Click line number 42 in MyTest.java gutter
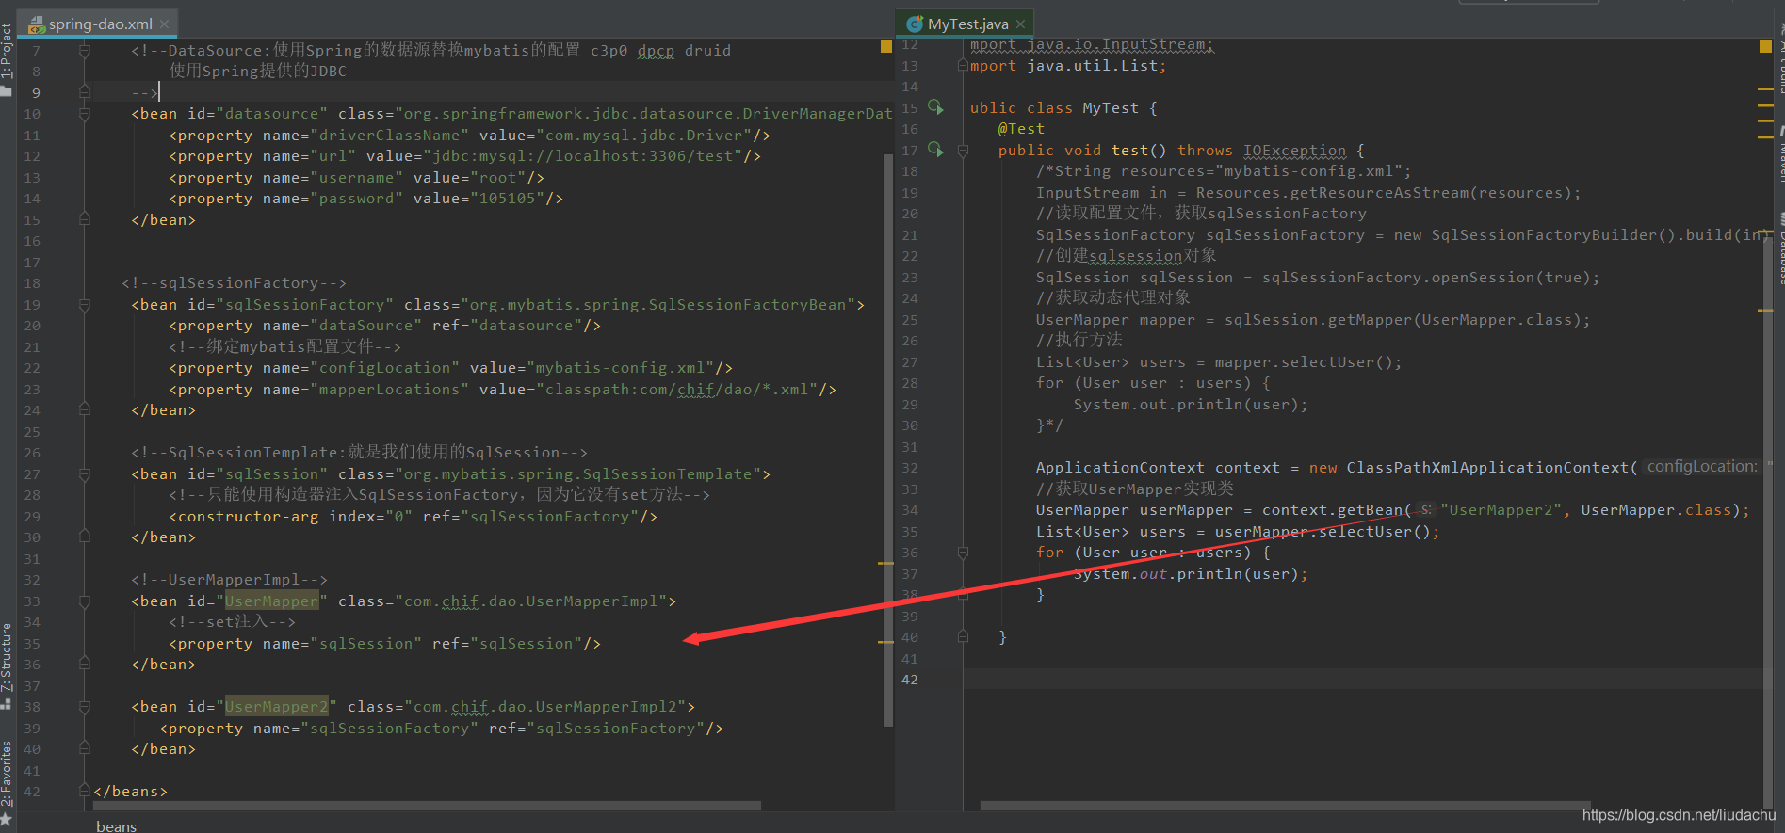 point(909,680)
